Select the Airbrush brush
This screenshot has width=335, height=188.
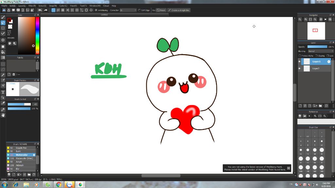(x=21, y=165)
